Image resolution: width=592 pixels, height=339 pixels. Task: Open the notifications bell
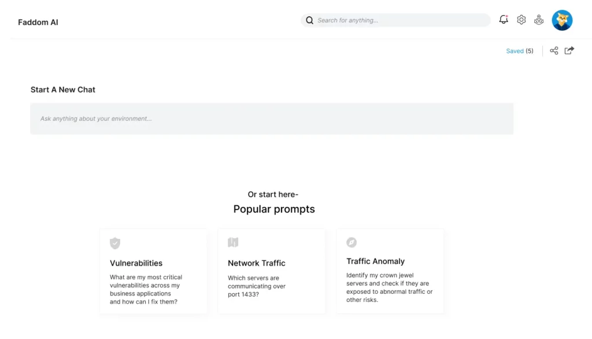click(x=504, y=20)
